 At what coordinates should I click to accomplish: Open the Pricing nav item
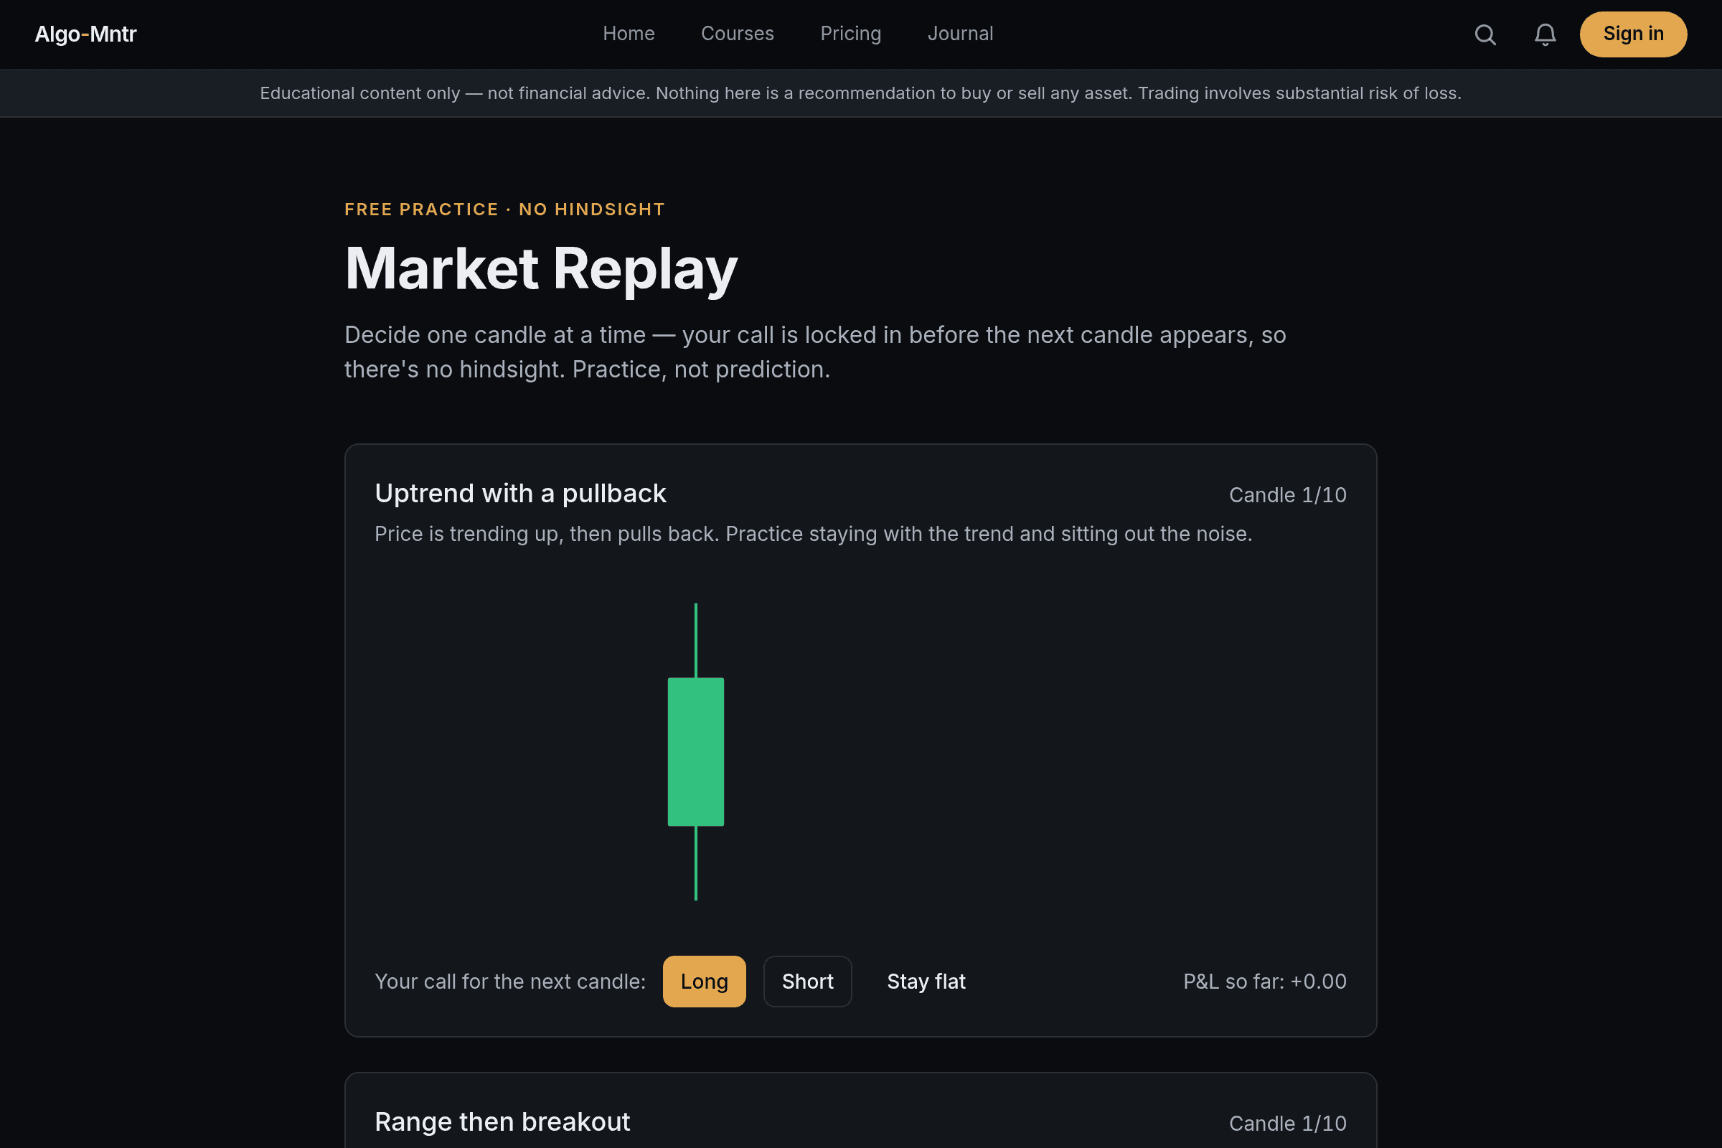click(x=850, y=34)
